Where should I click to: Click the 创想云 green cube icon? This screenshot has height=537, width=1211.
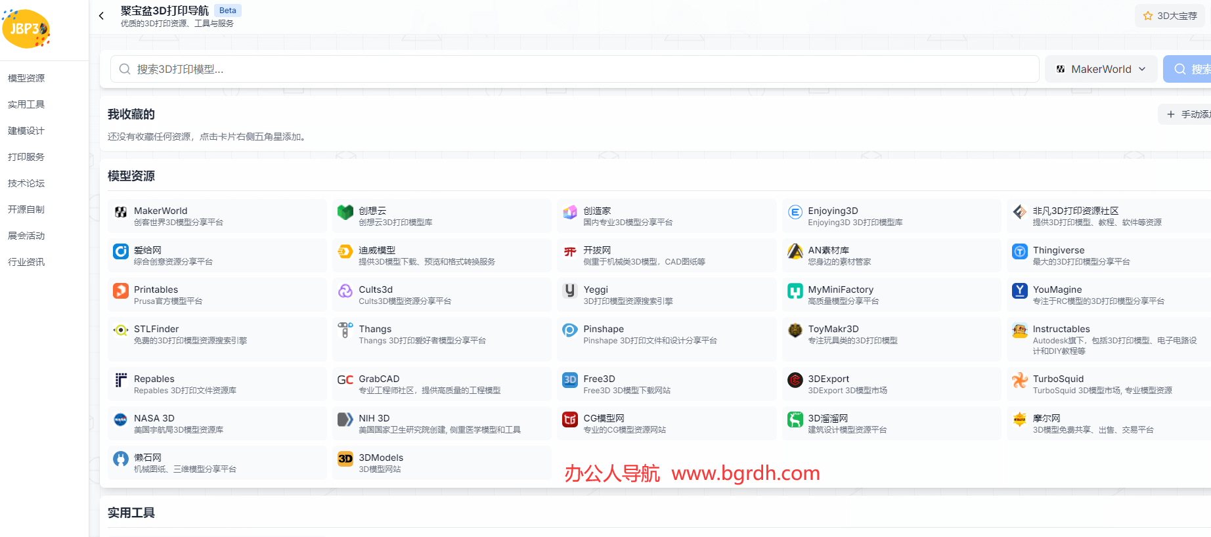[345, 212]
